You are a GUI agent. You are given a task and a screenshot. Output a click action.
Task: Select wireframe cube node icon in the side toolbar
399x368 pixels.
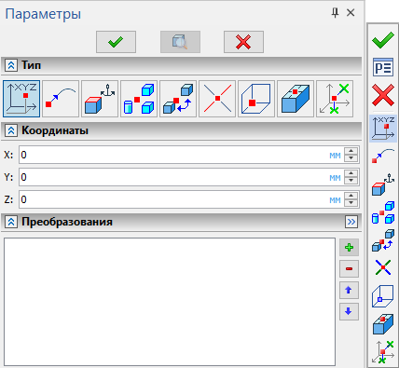point(383,296)
